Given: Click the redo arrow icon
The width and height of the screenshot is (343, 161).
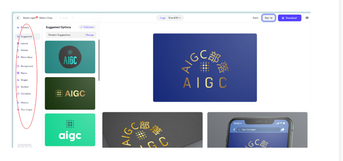Looking at the screenshot, I should [73, 18].
